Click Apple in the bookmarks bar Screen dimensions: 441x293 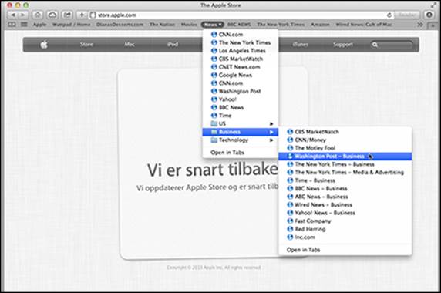39,25
